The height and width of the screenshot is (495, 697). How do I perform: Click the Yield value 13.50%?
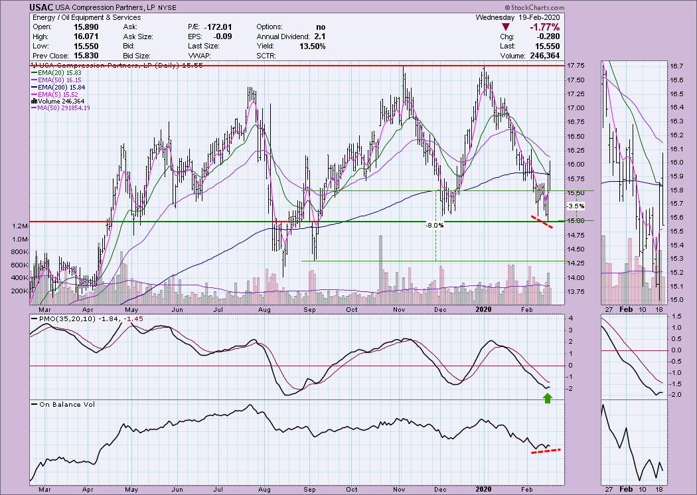point(313,46)
